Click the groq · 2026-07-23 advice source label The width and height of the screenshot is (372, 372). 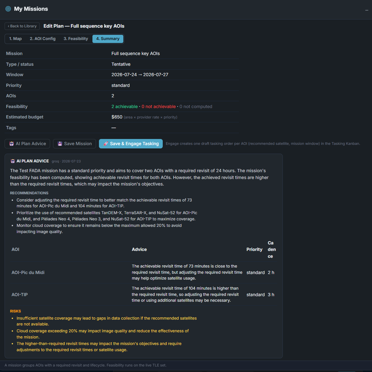tap(66, 161)
